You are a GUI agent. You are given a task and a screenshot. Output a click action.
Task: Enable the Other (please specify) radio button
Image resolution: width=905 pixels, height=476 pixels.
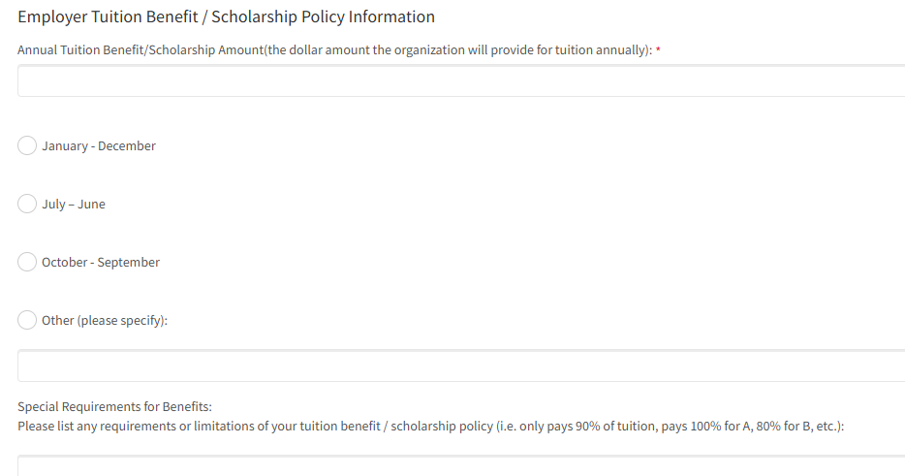coord(28,320)
